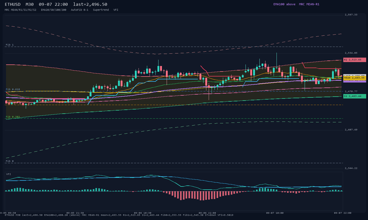Click the 2,597.33 price axis label
The height and width of the screenshot is (220, 368).
click(x=351, y=15)
